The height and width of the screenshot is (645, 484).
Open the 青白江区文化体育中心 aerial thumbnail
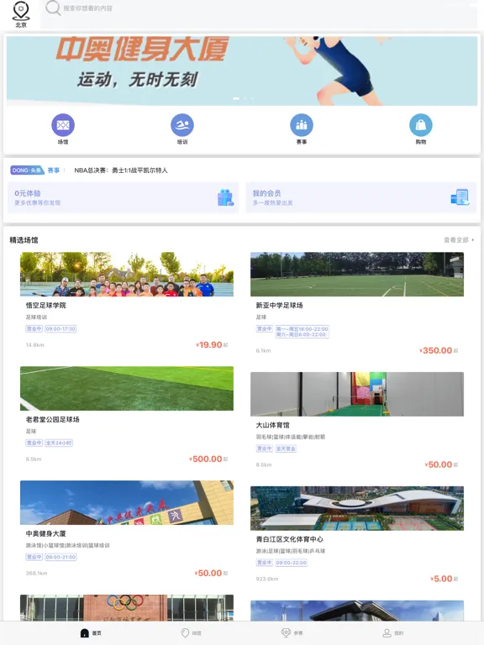tap(357, 508)
